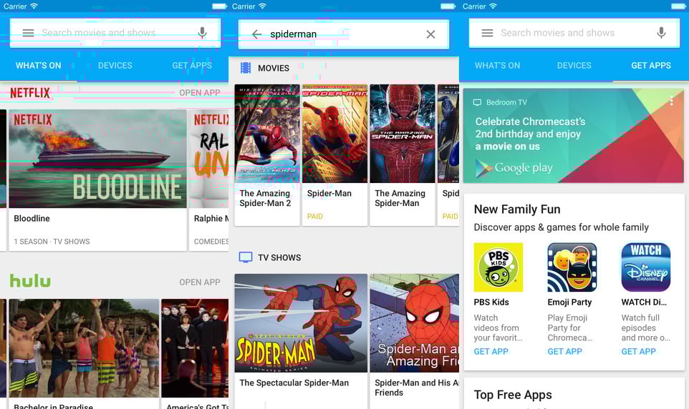This screenshot has height=409, width=689.
Task: Open hamburger menu in right phone screen
Action: [487, 33]
